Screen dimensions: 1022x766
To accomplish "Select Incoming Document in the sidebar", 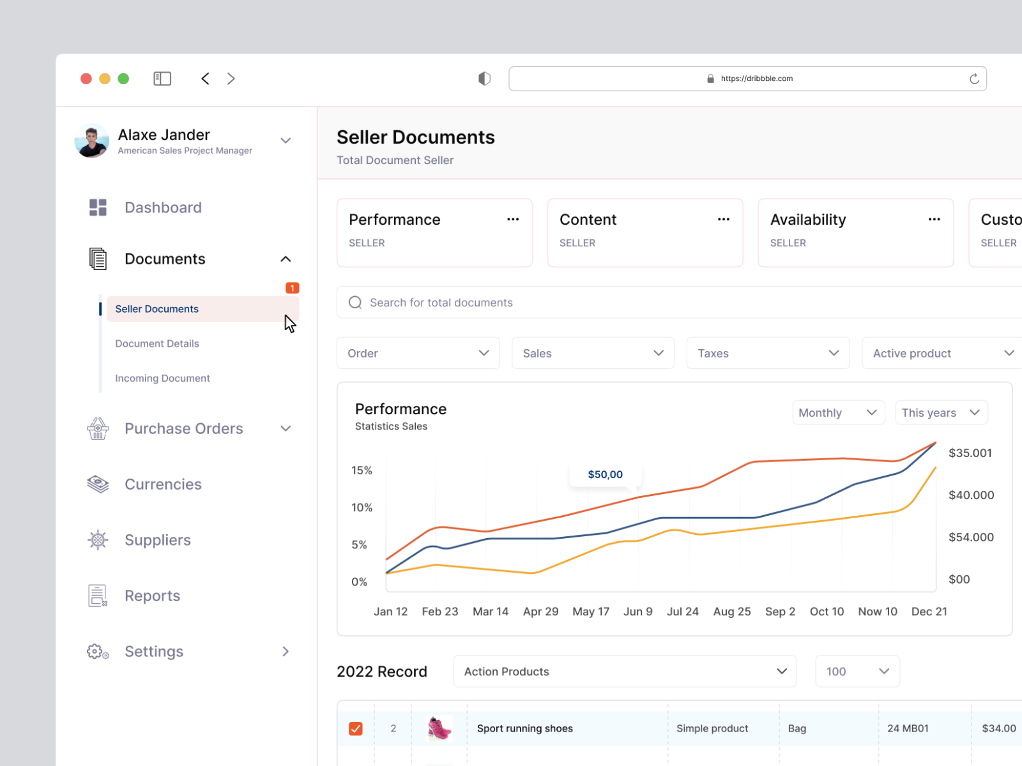I will pyautogui.click(x=162, y=378).
